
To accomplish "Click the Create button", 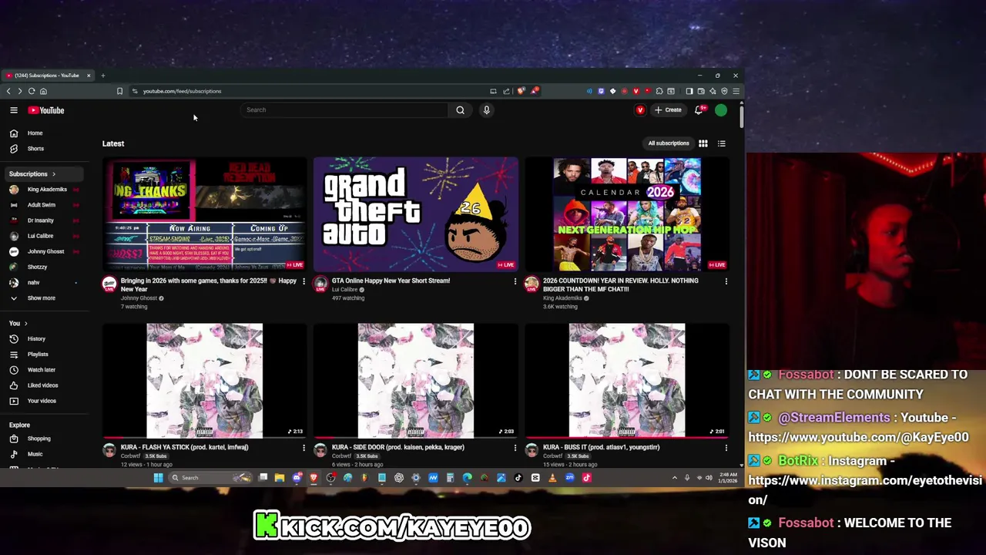I will coord(668,110).
